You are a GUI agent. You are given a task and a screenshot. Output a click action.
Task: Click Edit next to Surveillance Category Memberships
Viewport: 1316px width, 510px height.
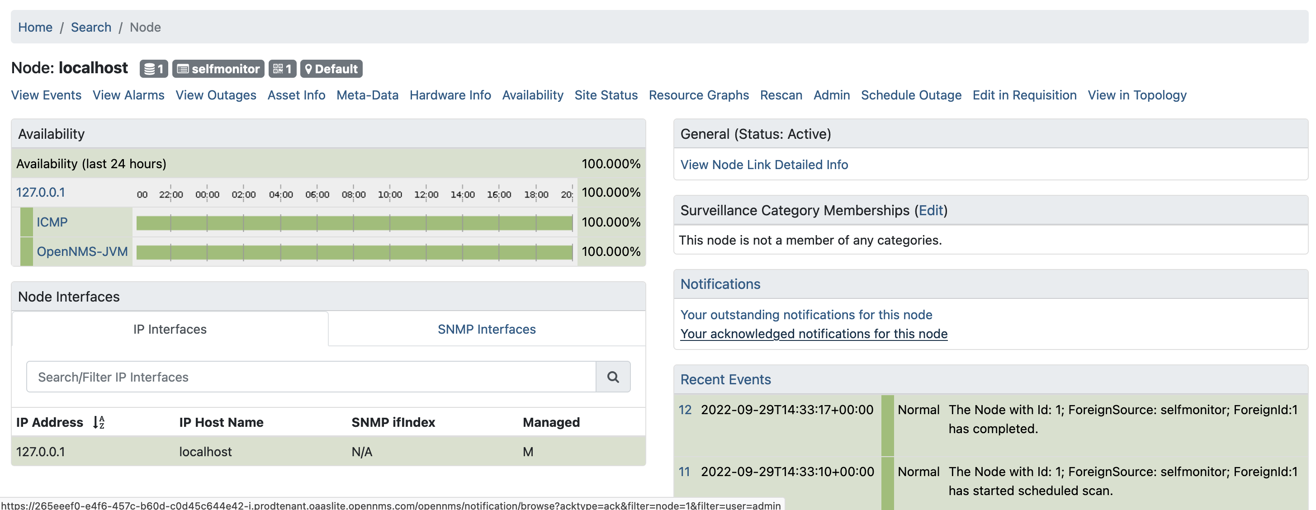[x=931, y=210]
